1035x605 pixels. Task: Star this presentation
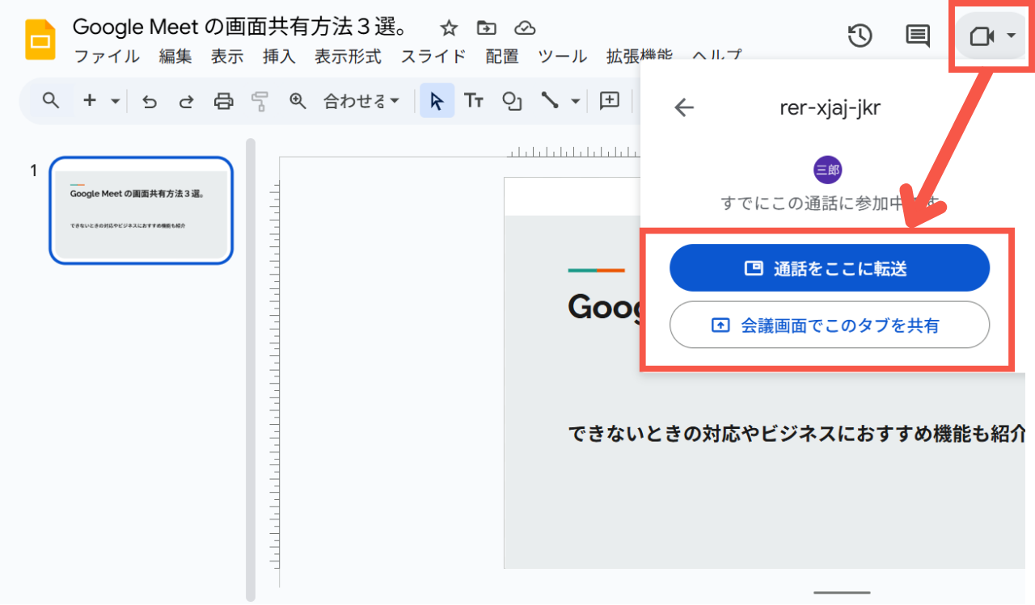coord(449,28)
